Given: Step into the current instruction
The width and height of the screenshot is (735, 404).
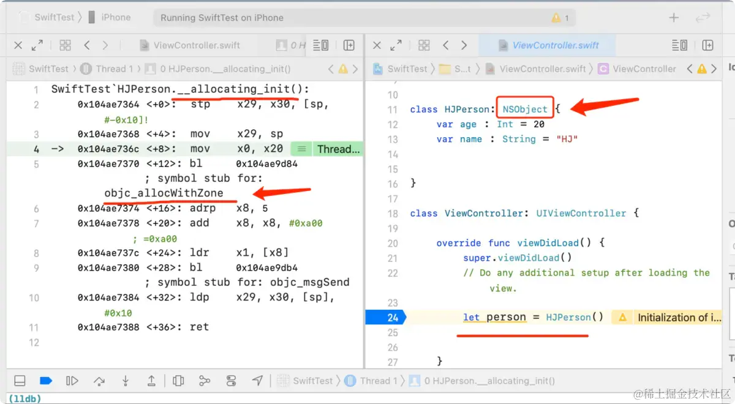Looking at the screenshot, I should [x=126, y=381].
